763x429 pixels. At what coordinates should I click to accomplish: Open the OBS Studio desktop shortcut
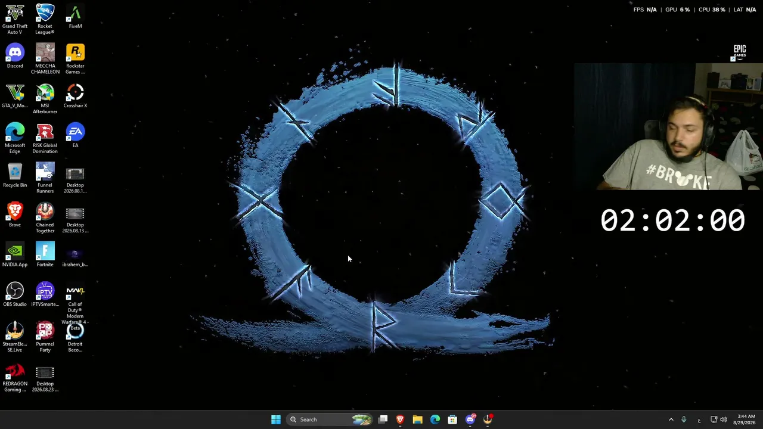15,294
